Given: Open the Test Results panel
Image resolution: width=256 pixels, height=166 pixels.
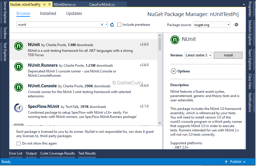Looking at the screenshot, I should point(87,153).
